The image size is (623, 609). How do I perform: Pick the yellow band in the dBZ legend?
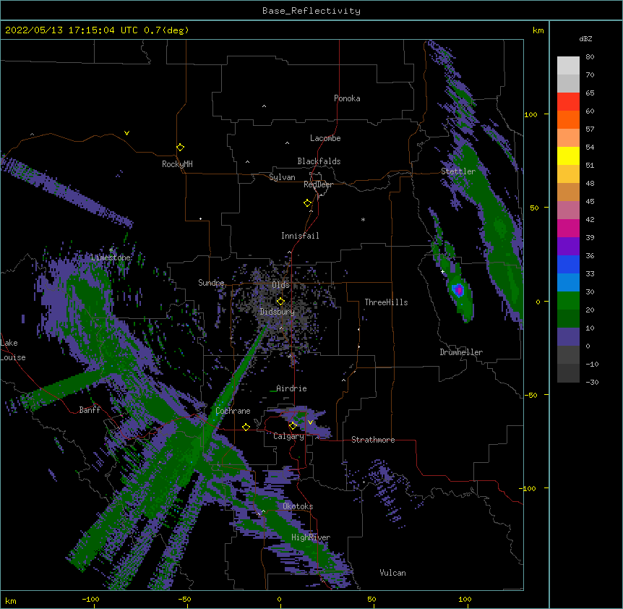click(x=568, y=156)
